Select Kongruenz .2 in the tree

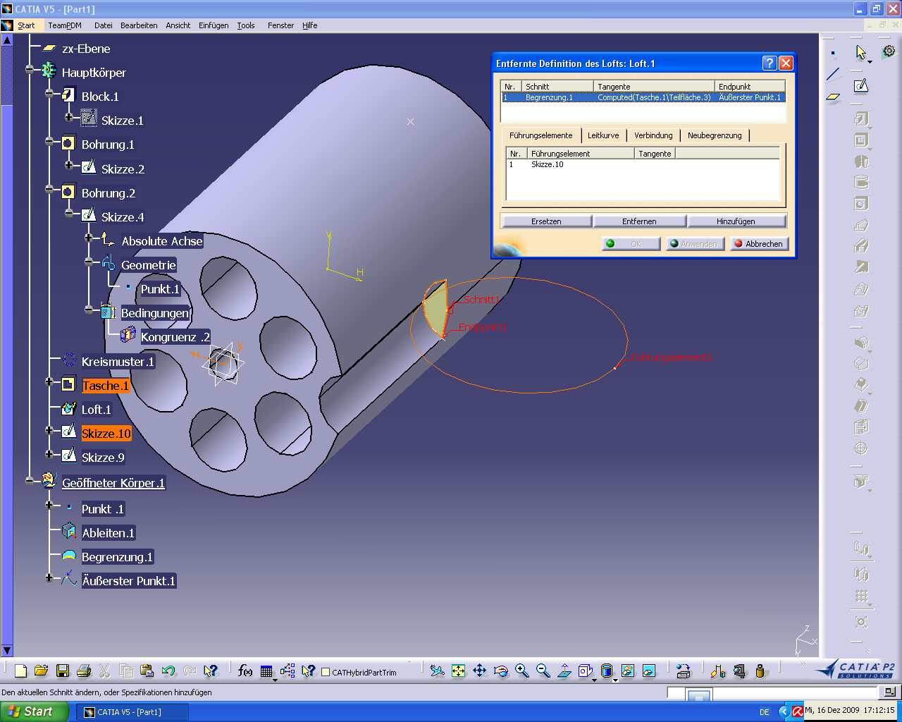click(175, 337)
